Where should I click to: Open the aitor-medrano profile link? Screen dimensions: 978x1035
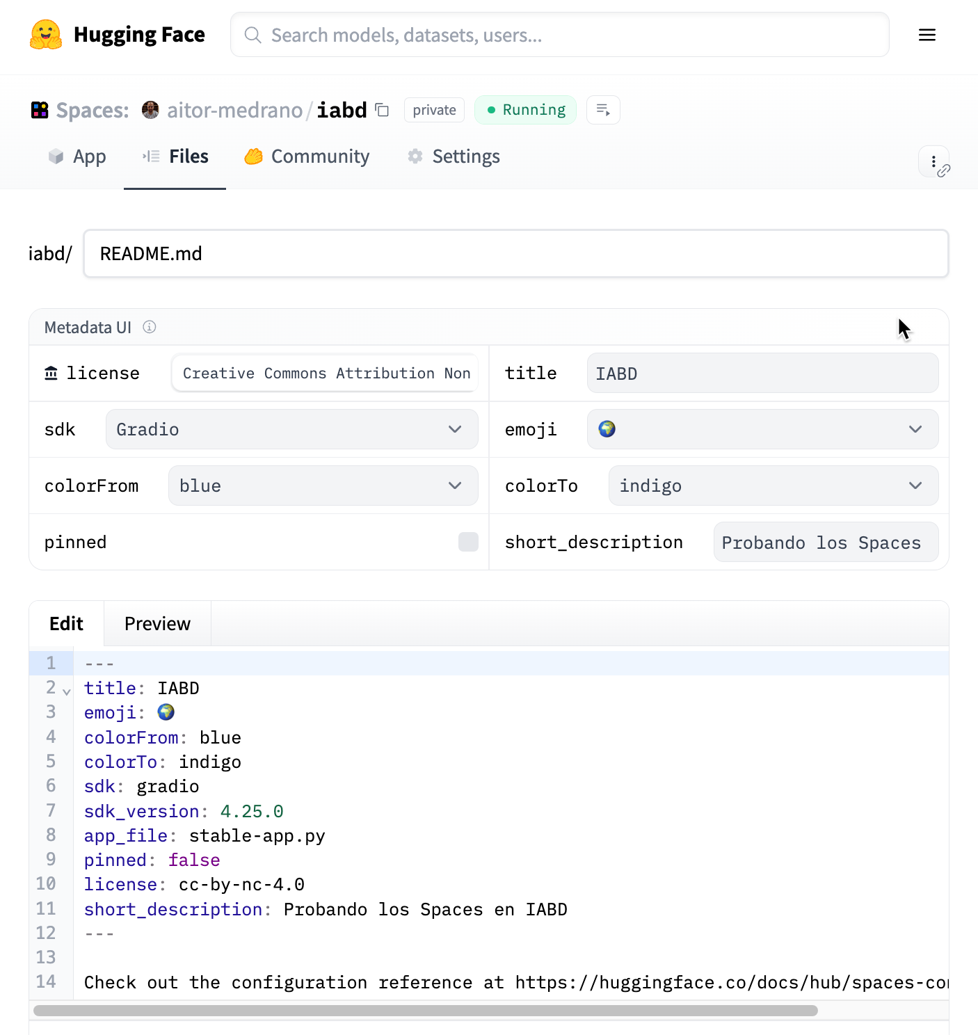click(x=234, y=110)
